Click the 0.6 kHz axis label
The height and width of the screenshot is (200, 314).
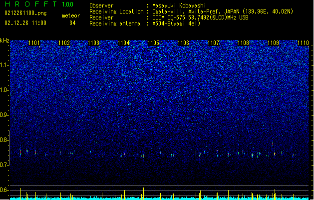pos(4,190)
